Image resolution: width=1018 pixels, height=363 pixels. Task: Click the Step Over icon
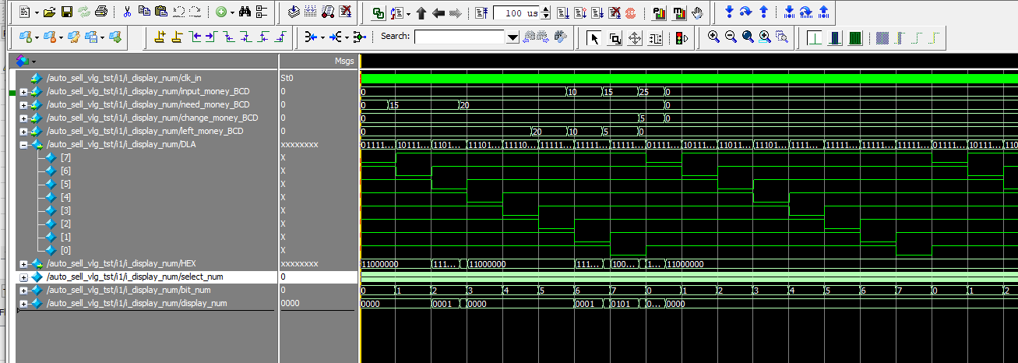[746, 12]
